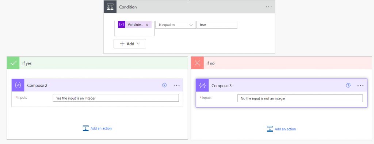Click the green checkmark If yes icon
374x144 pixels.
13,63
